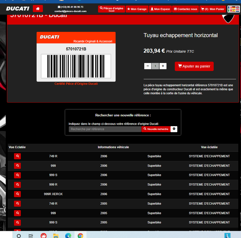Open Pièces d'origine Ducati search
Screen dimensions: 241x238
(112, 9)
